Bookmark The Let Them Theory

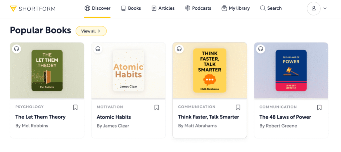pyautogui.click(x=75, y=107)
